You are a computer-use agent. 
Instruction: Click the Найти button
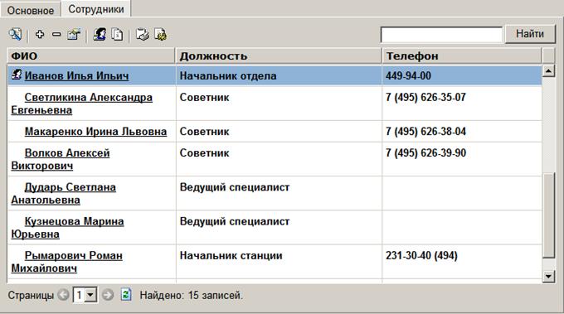coord(530,34)
